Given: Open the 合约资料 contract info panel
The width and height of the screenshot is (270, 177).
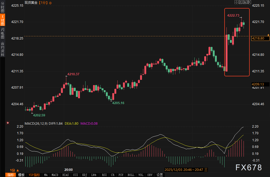Looking at the screenshot, I should [x=2, y=49].
